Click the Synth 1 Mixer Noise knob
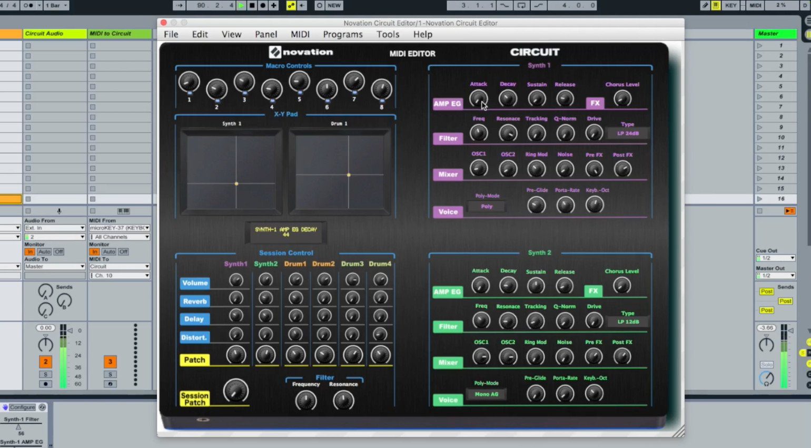 click(x=565, y=169)
